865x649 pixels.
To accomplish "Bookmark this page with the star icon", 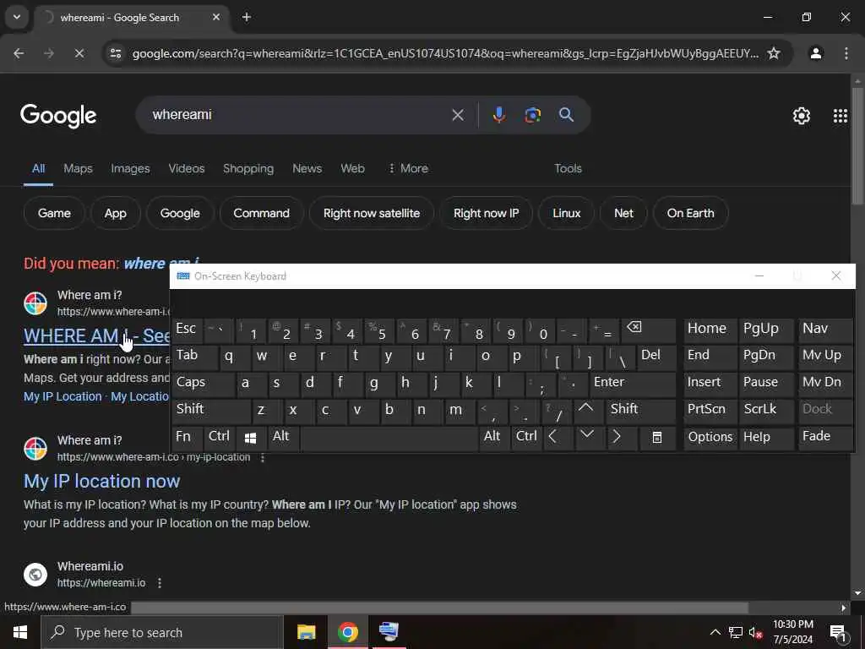I will pyautogui.click(x=774, y=53).
